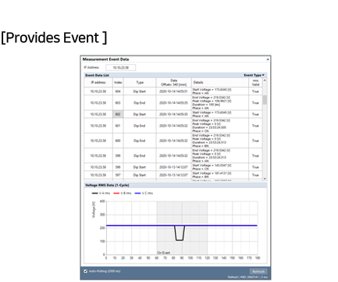Click the Type column header

(x=140, y=83)
